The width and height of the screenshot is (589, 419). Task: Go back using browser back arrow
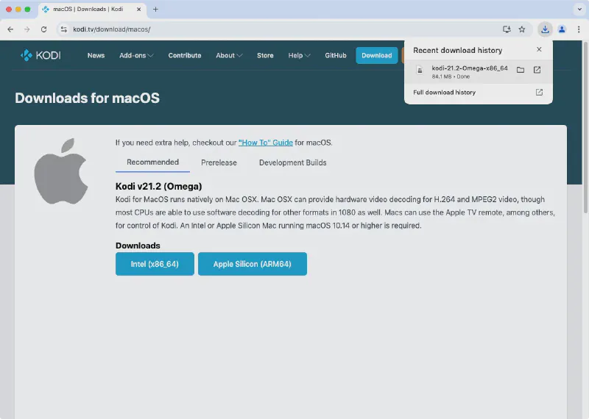10,29
